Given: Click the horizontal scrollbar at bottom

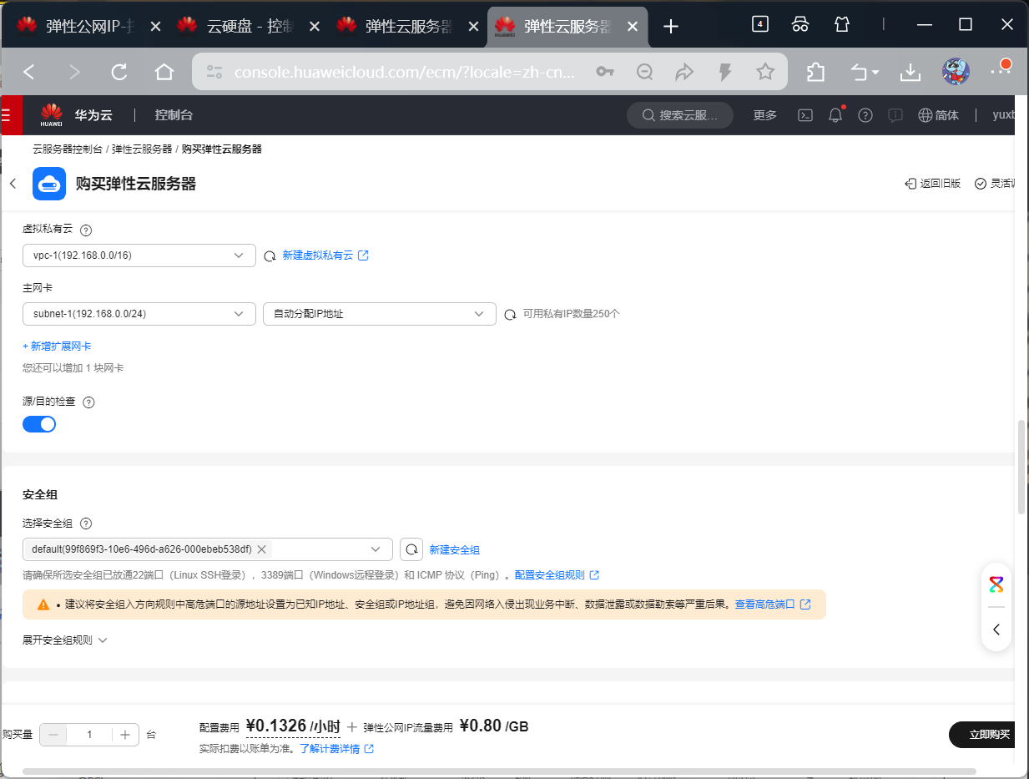Looking at the screenshot, I should click(500, 772).
